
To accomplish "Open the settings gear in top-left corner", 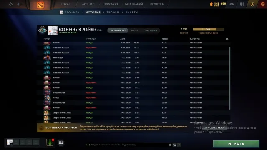I will 11,4.
